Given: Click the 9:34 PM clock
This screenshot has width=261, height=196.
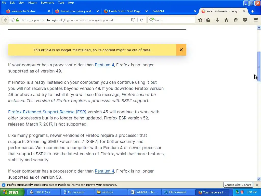Looking at the screenshot, I should click(252, 192).
